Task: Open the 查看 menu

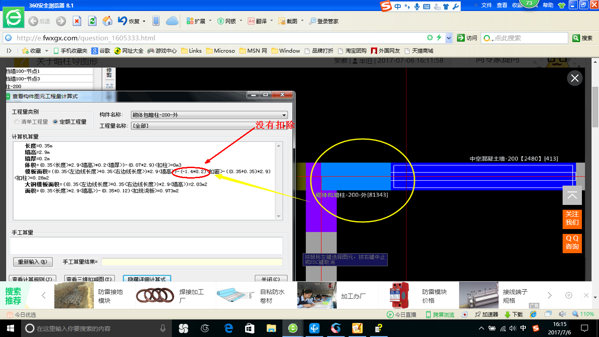Action: click(502, 5)
